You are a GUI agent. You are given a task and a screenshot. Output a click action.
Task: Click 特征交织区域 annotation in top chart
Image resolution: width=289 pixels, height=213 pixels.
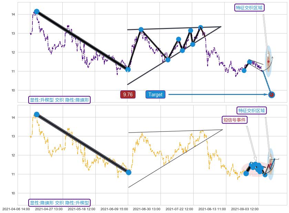[x=249, y=8]
